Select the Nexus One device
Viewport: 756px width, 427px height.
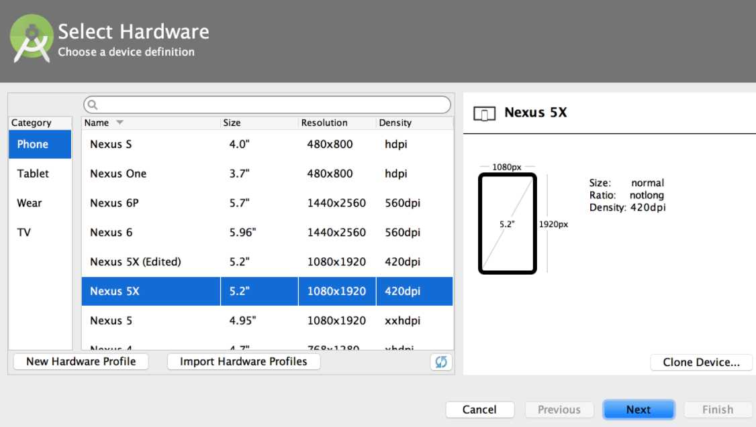pyautogui.click(x=267, y=174)
